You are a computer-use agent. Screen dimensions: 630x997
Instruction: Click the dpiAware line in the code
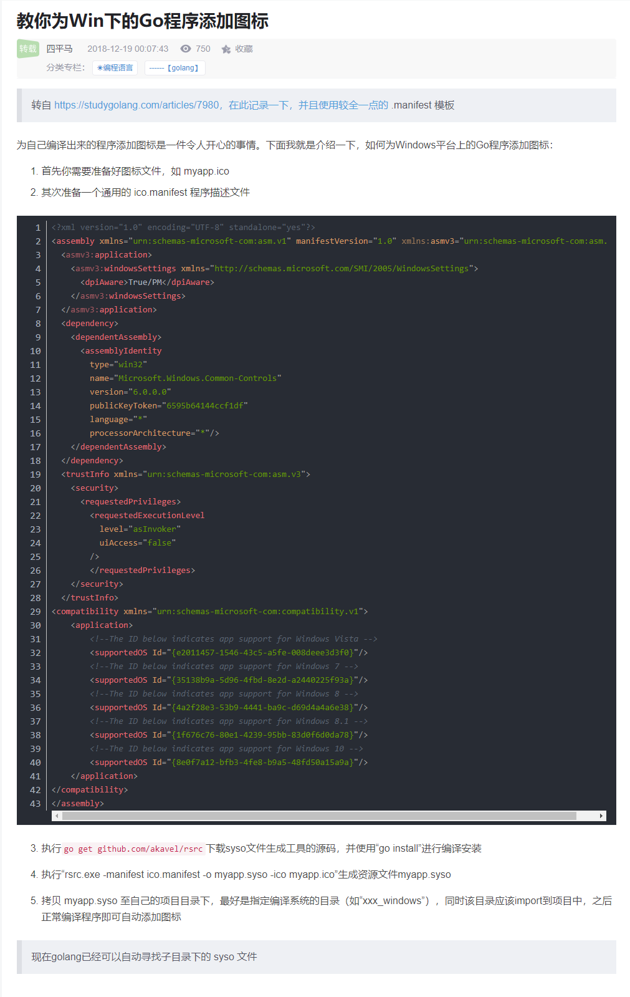[147, 282]
